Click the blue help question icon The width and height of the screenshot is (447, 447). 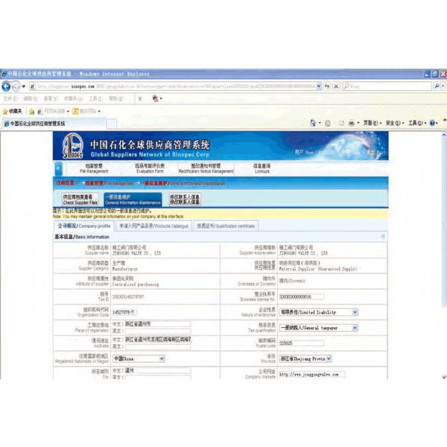coord(432,123)
